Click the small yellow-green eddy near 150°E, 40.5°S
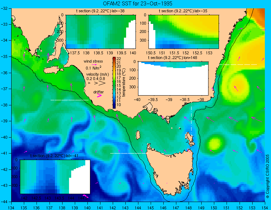The image size is (271, 210). coord(215,143)
